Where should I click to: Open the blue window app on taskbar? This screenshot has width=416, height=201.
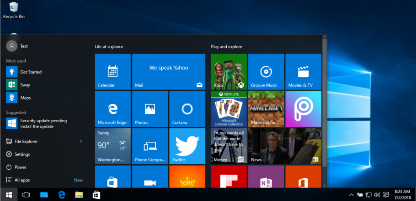click(x=44, y=195)
